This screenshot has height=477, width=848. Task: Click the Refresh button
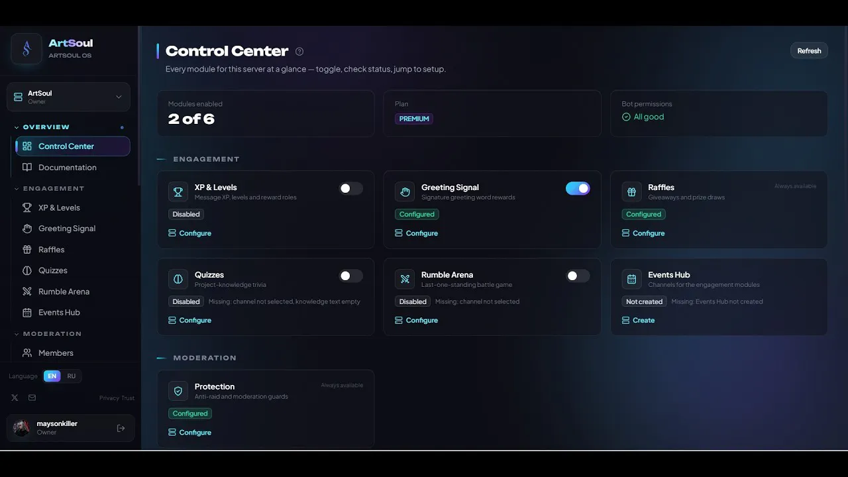click(x=809, y=51)
